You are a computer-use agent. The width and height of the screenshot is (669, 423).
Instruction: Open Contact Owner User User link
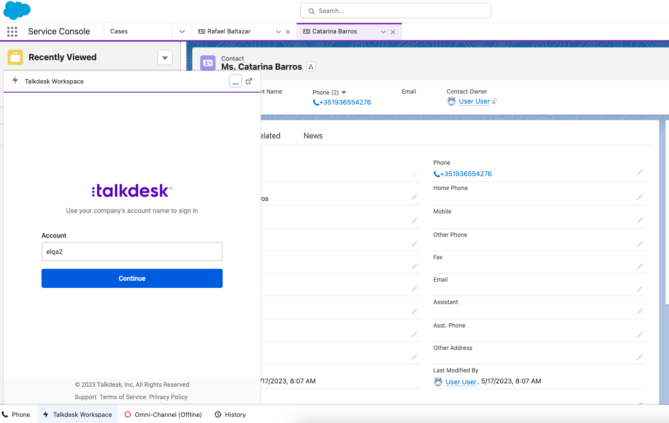(x=474, y=101)
